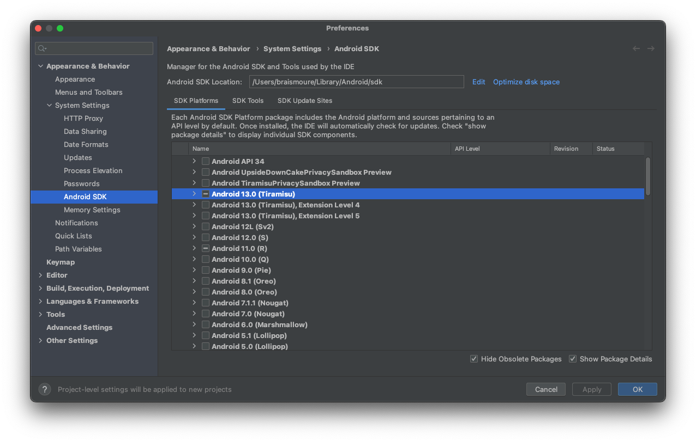
Task: Open the Advanced Settings page
Action: (x=79, y=327)
